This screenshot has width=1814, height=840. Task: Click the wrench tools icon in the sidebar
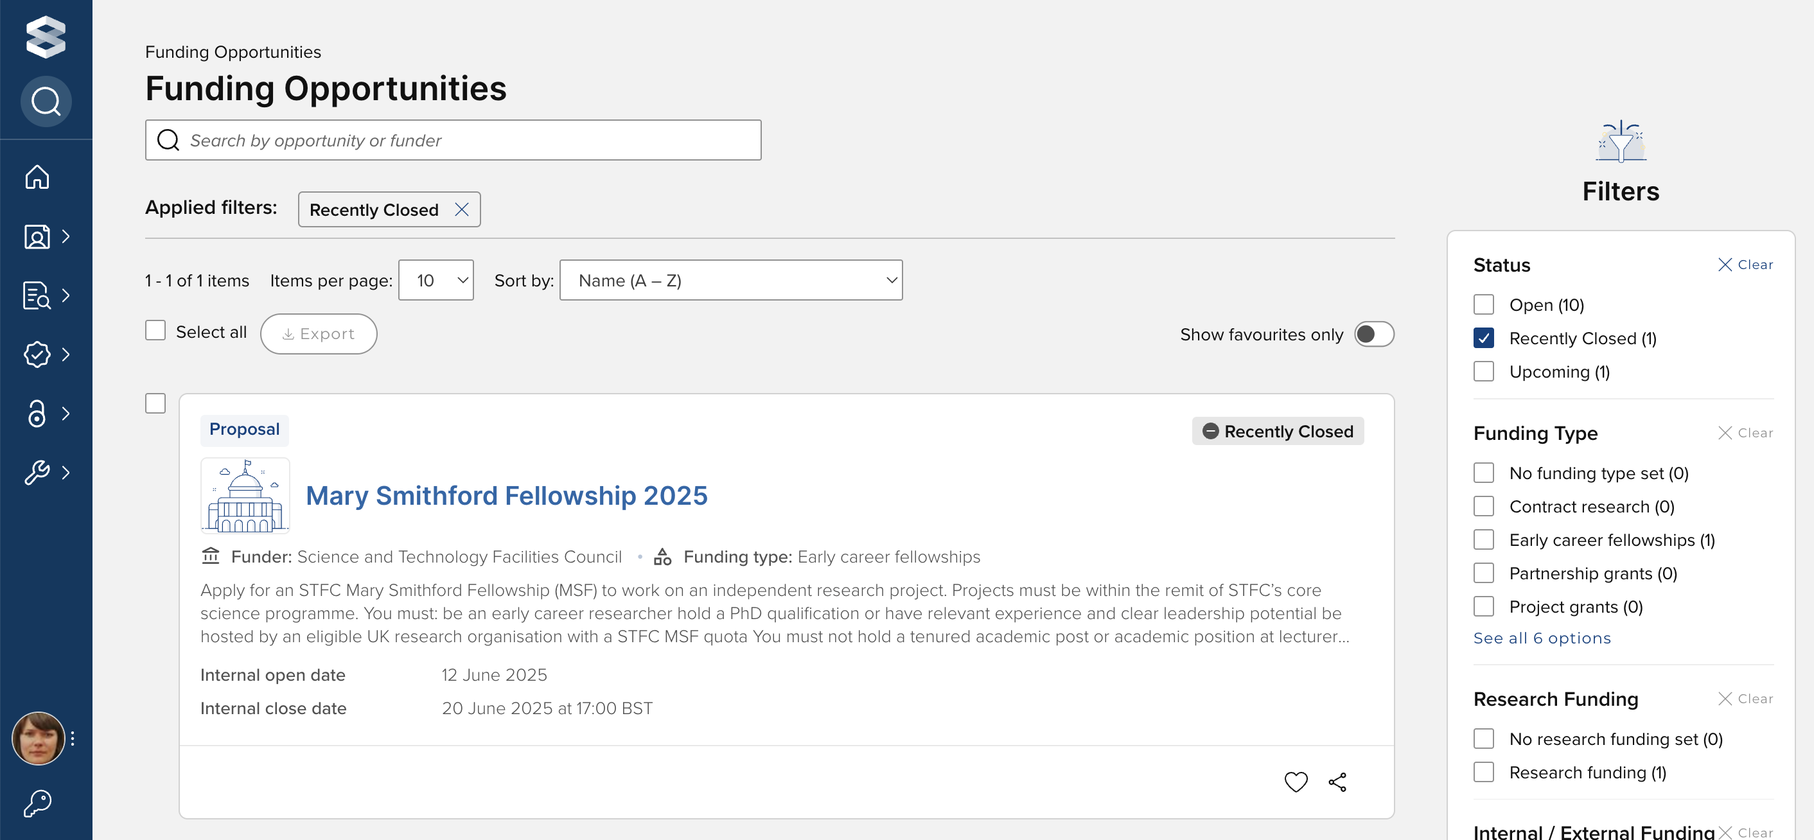pos(37,472)
